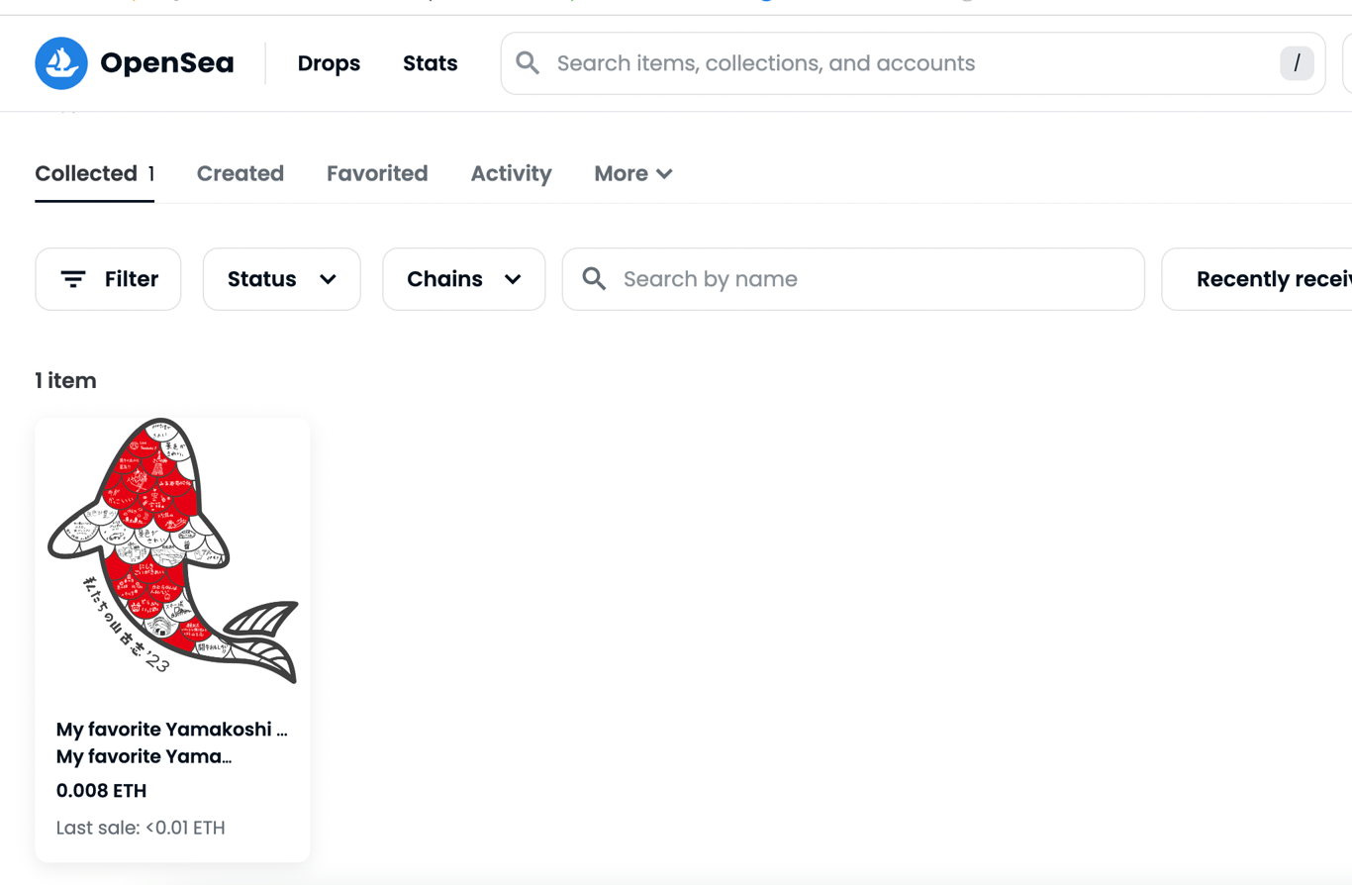Go to the Drops page

point(329,63)
